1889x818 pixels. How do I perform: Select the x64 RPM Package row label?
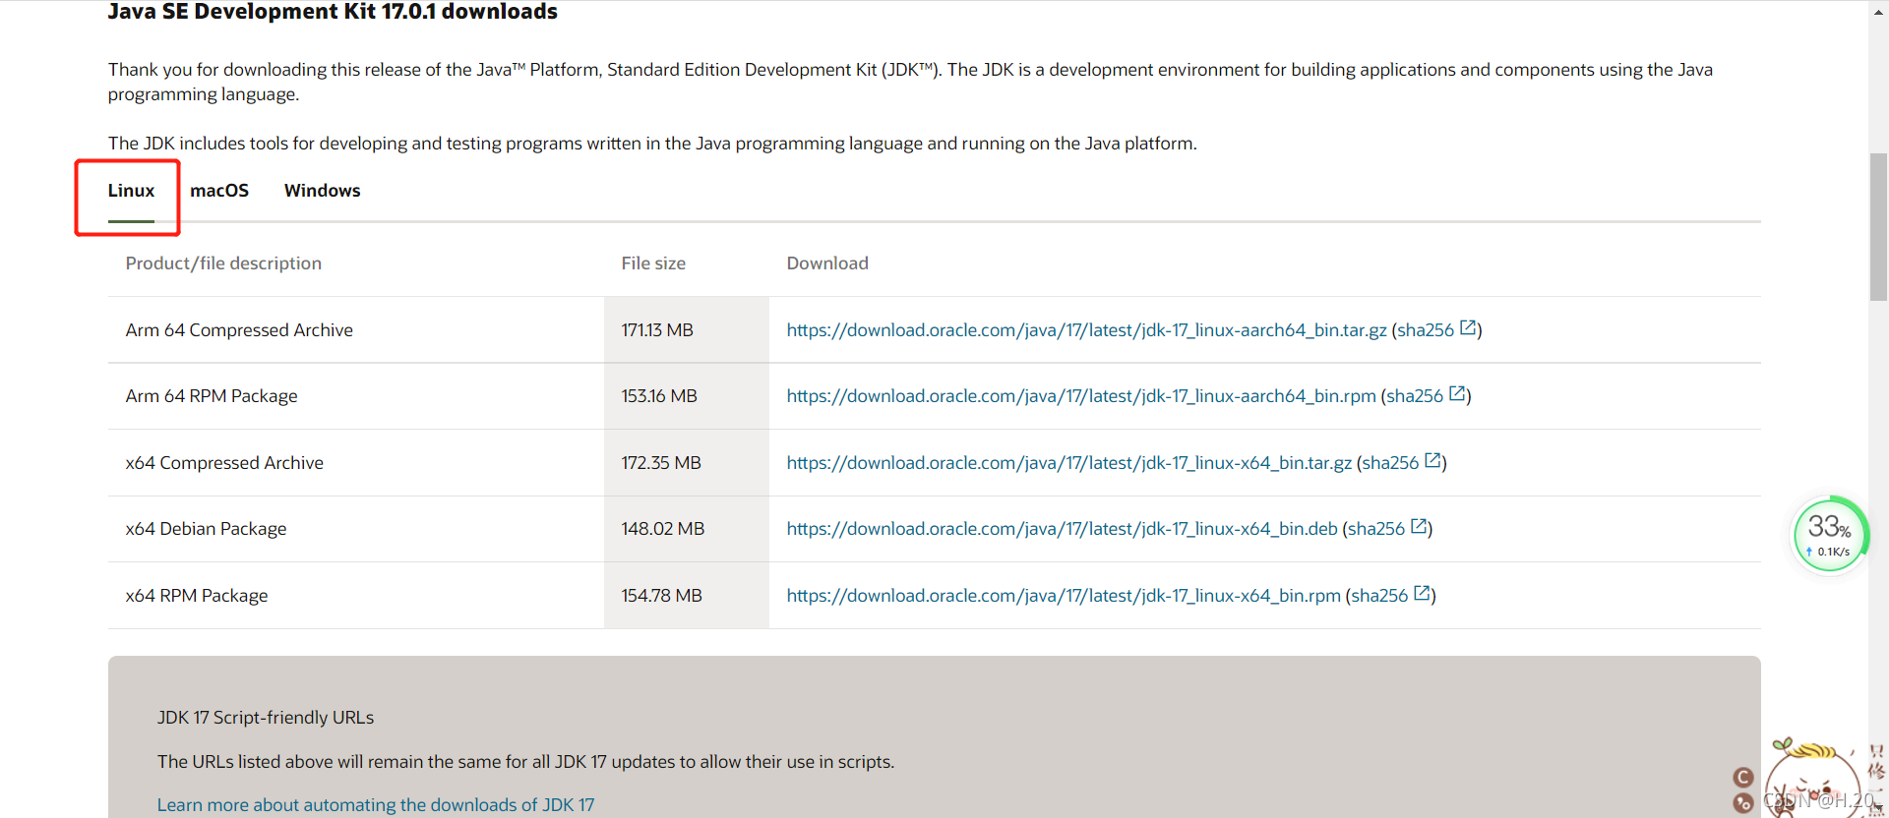[197, 596]
